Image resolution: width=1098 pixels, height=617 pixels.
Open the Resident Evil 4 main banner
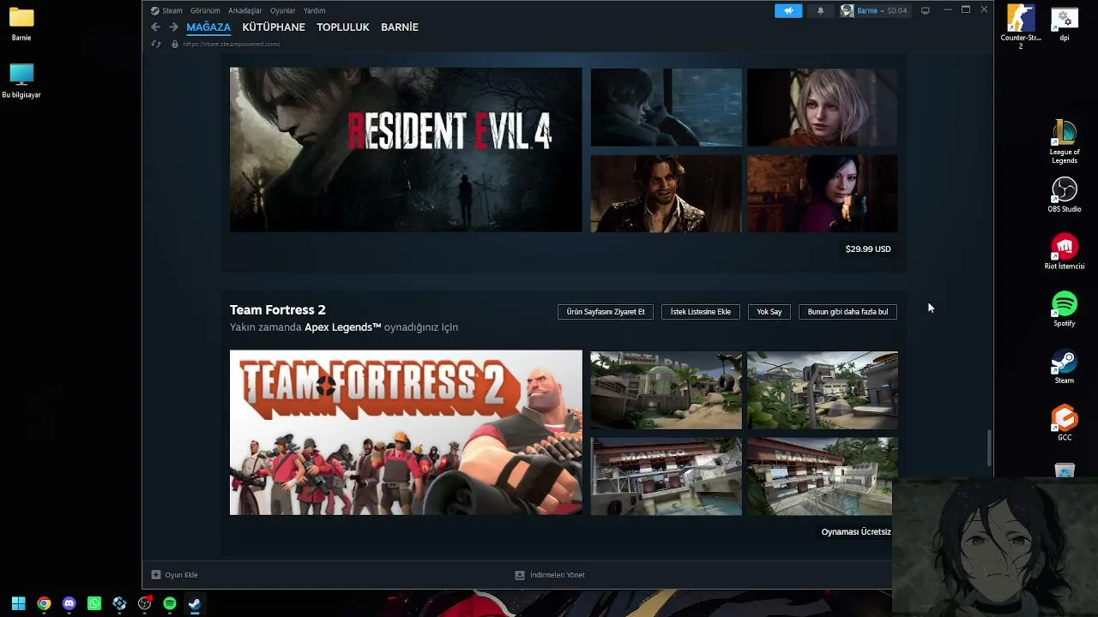pos(406,150)
